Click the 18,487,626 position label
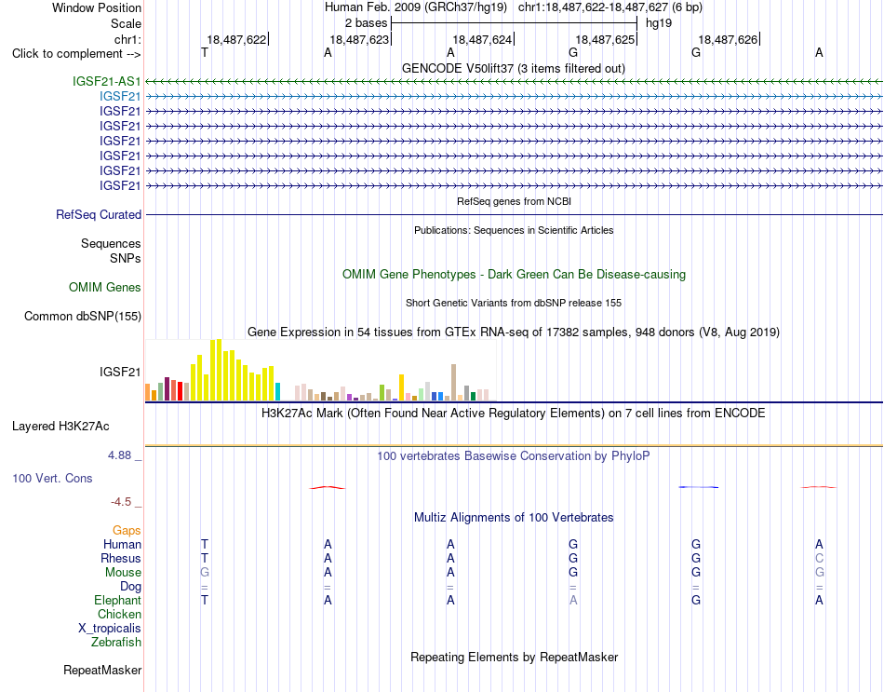The width and height of the screenshot is (884, 692). (x=728, y=39)
